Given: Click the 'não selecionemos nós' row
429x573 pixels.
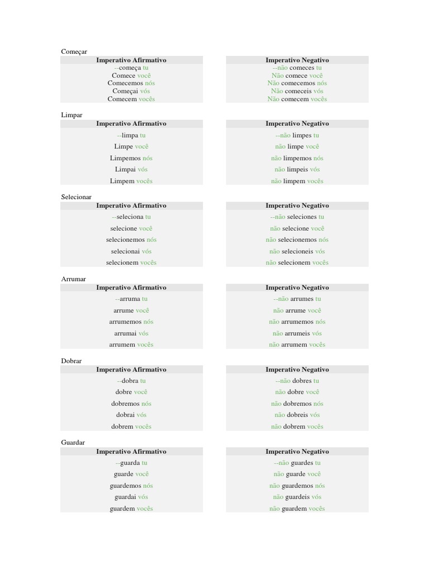Looking at the screenshot, I should pyautogui.click(x=297, y=240).
